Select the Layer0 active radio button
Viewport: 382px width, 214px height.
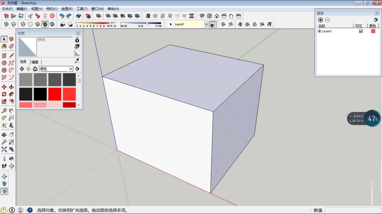pos(319,31)
